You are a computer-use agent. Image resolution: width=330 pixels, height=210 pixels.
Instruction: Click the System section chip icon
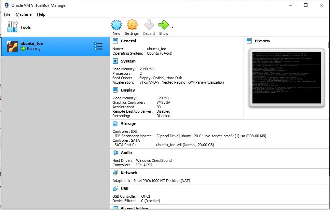coord(115,61)
